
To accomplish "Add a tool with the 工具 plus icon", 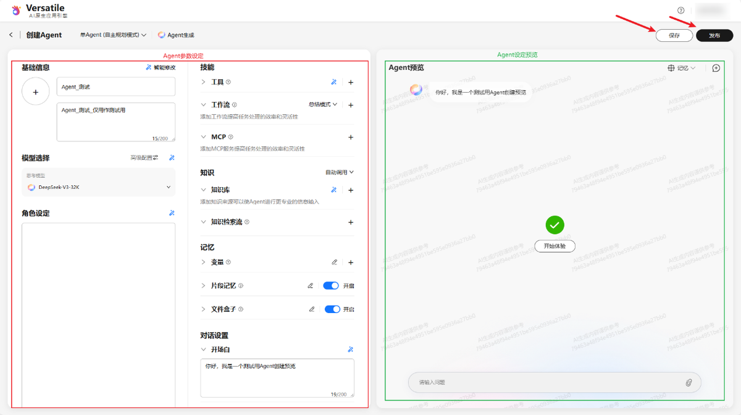I will (x=351, y=82).
